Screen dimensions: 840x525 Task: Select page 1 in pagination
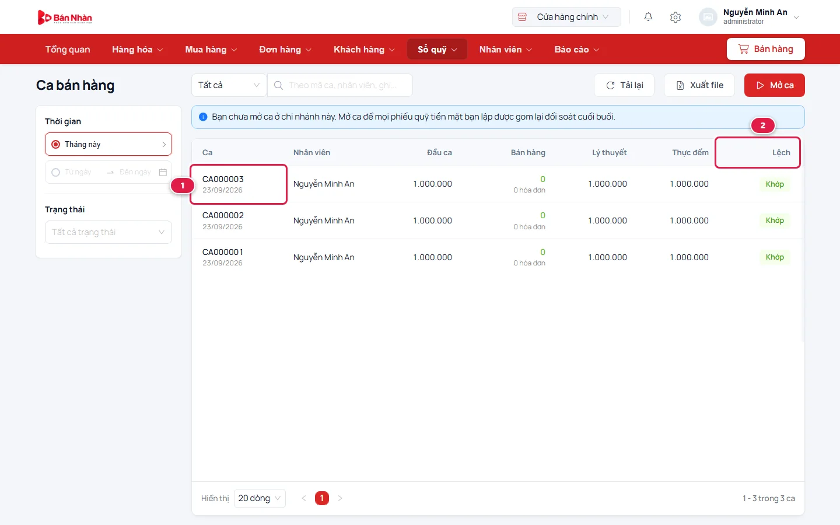pos(322,498)
